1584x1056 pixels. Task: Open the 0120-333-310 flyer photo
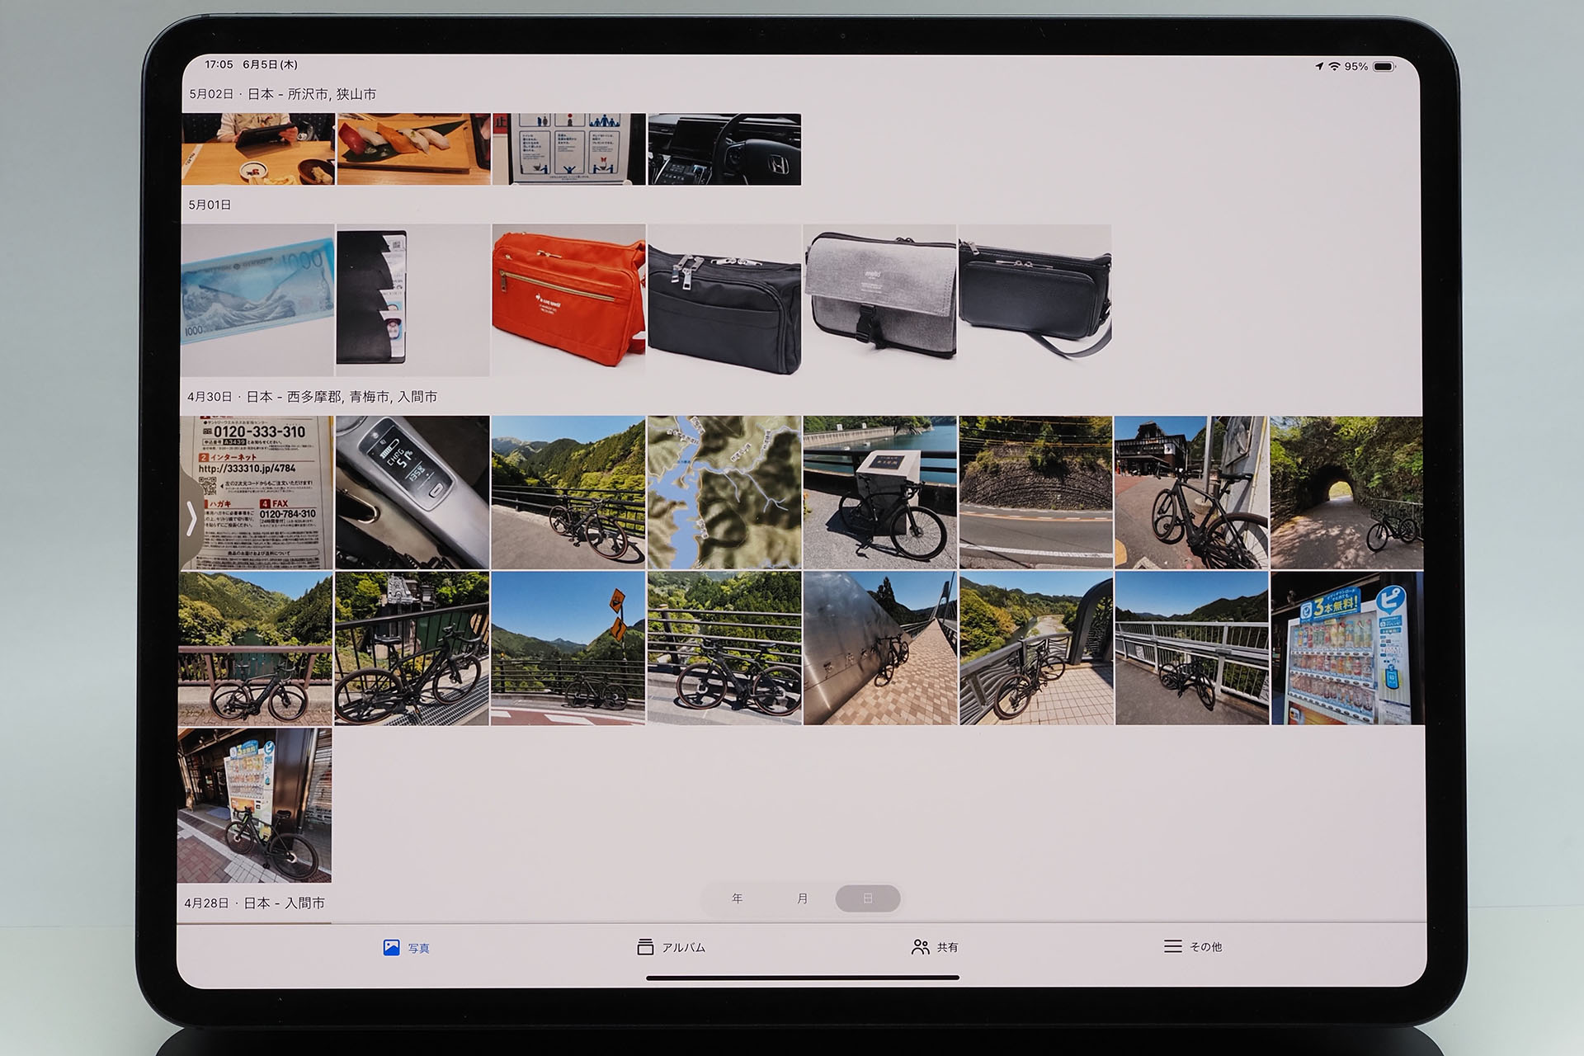[x=257, y=493]
